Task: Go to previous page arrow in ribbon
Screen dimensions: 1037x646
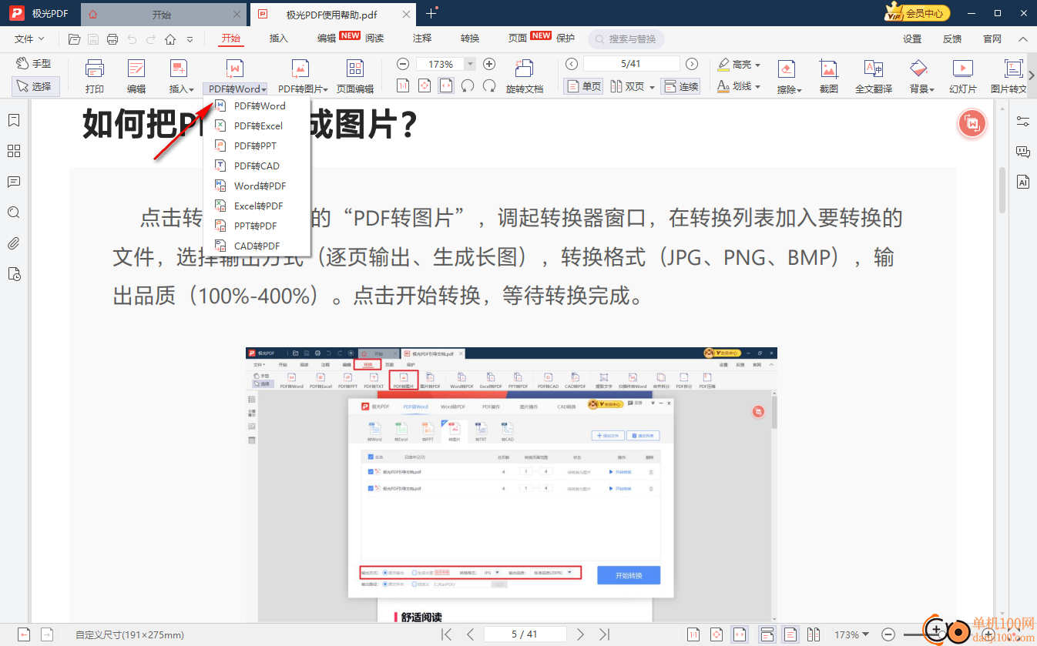Action: 571,64
